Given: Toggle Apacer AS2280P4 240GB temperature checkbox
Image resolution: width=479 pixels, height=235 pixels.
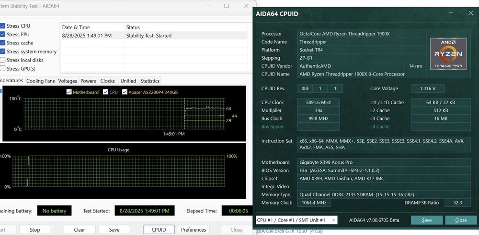Looking at the screenshot, I should pos(125,92).
